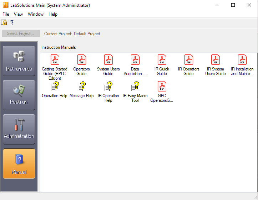Maximize the LabSolutions Main window

(x=233, y=5)
